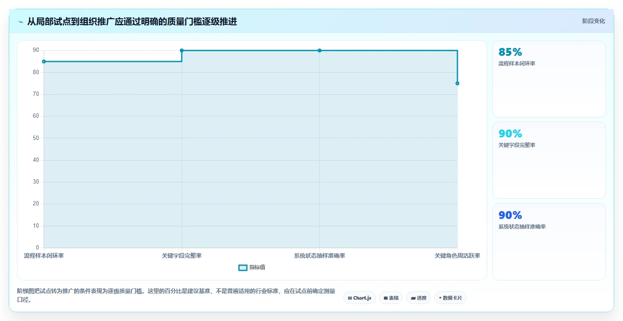The width and height of the screenshot is (623, 321).
Task: Click the data point for 流程样本闭环率
Action: pos(44,61)
